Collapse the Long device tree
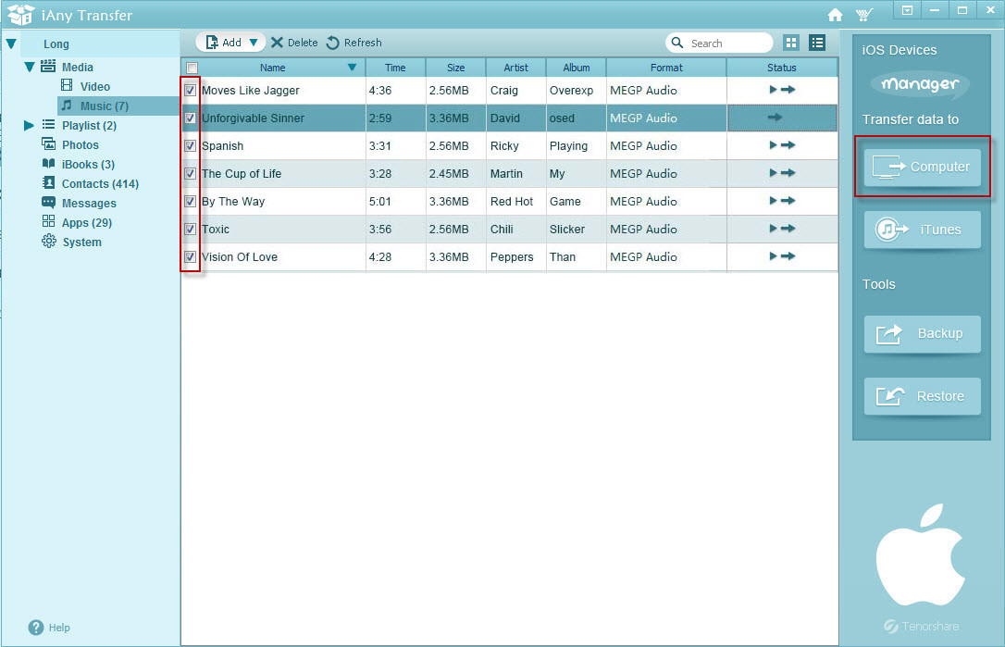The width and height of the screenshot is (1005, 647). pyautogui.click(x=11, y=44)
